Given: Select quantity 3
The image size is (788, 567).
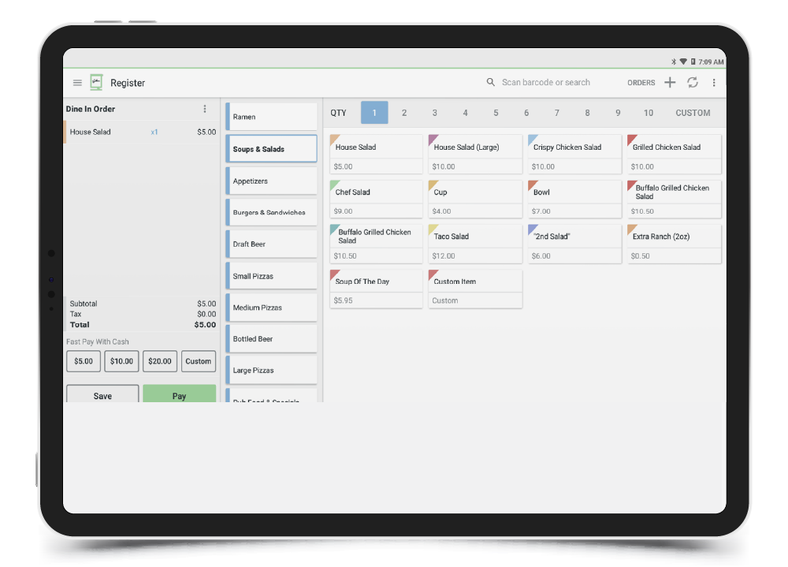Looking at the screenshot, I should pos(434,113).
